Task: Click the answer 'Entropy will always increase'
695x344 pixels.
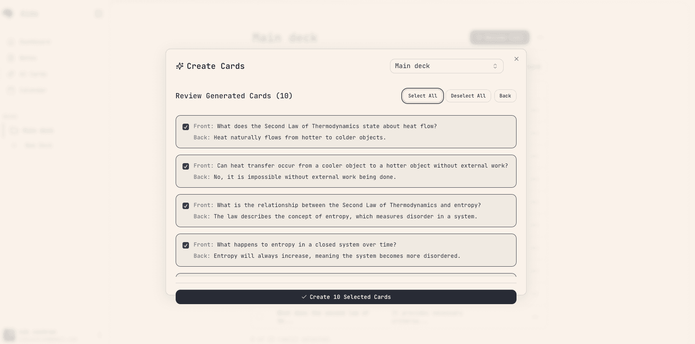Action: pyautogui.click(x=337, y=256)
